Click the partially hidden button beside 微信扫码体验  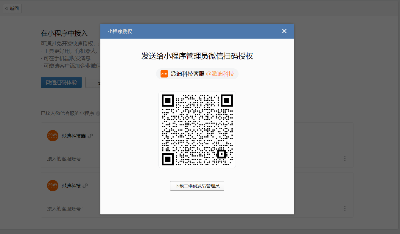93,83
